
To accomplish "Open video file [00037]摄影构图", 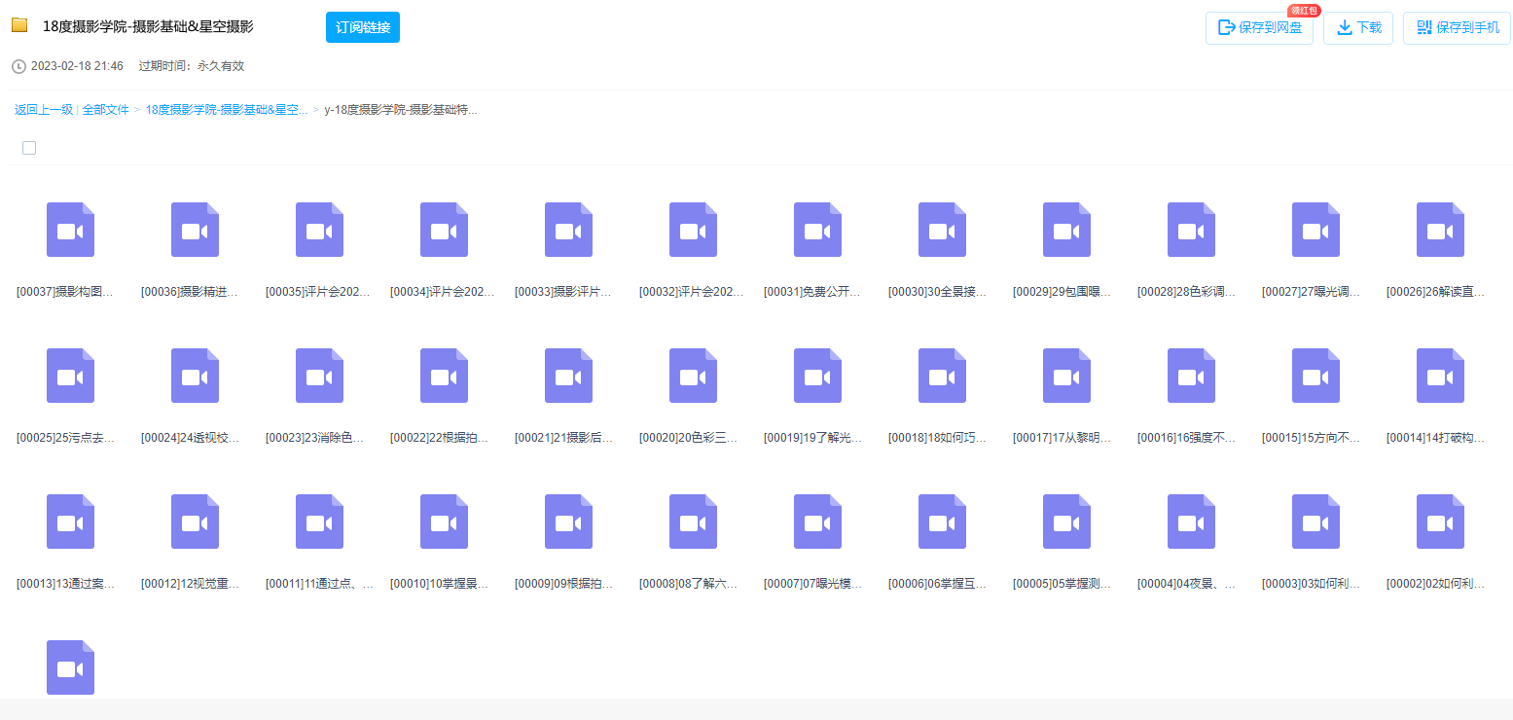I will [70, 230].
